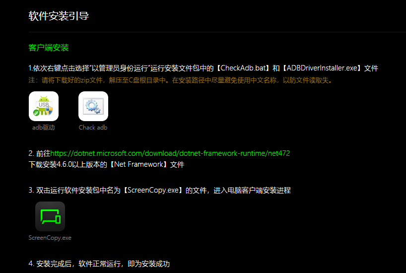Click the "2. 前往" text before the link
The height and width of the screenshot is (273, 406).
[x=39, y=153]
